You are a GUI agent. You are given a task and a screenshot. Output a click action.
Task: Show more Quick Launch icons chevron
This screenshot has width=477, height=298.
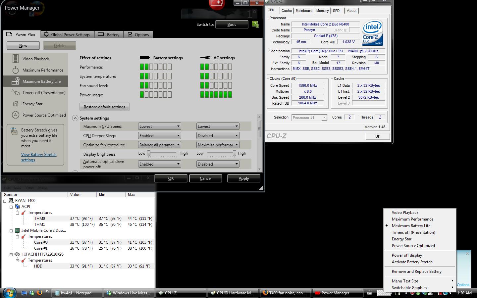[x=47, y=292]
